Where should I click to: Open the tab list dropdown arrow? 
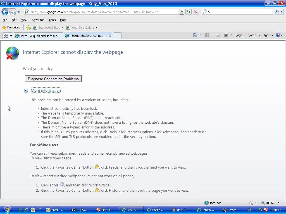[x=11, y=36]
